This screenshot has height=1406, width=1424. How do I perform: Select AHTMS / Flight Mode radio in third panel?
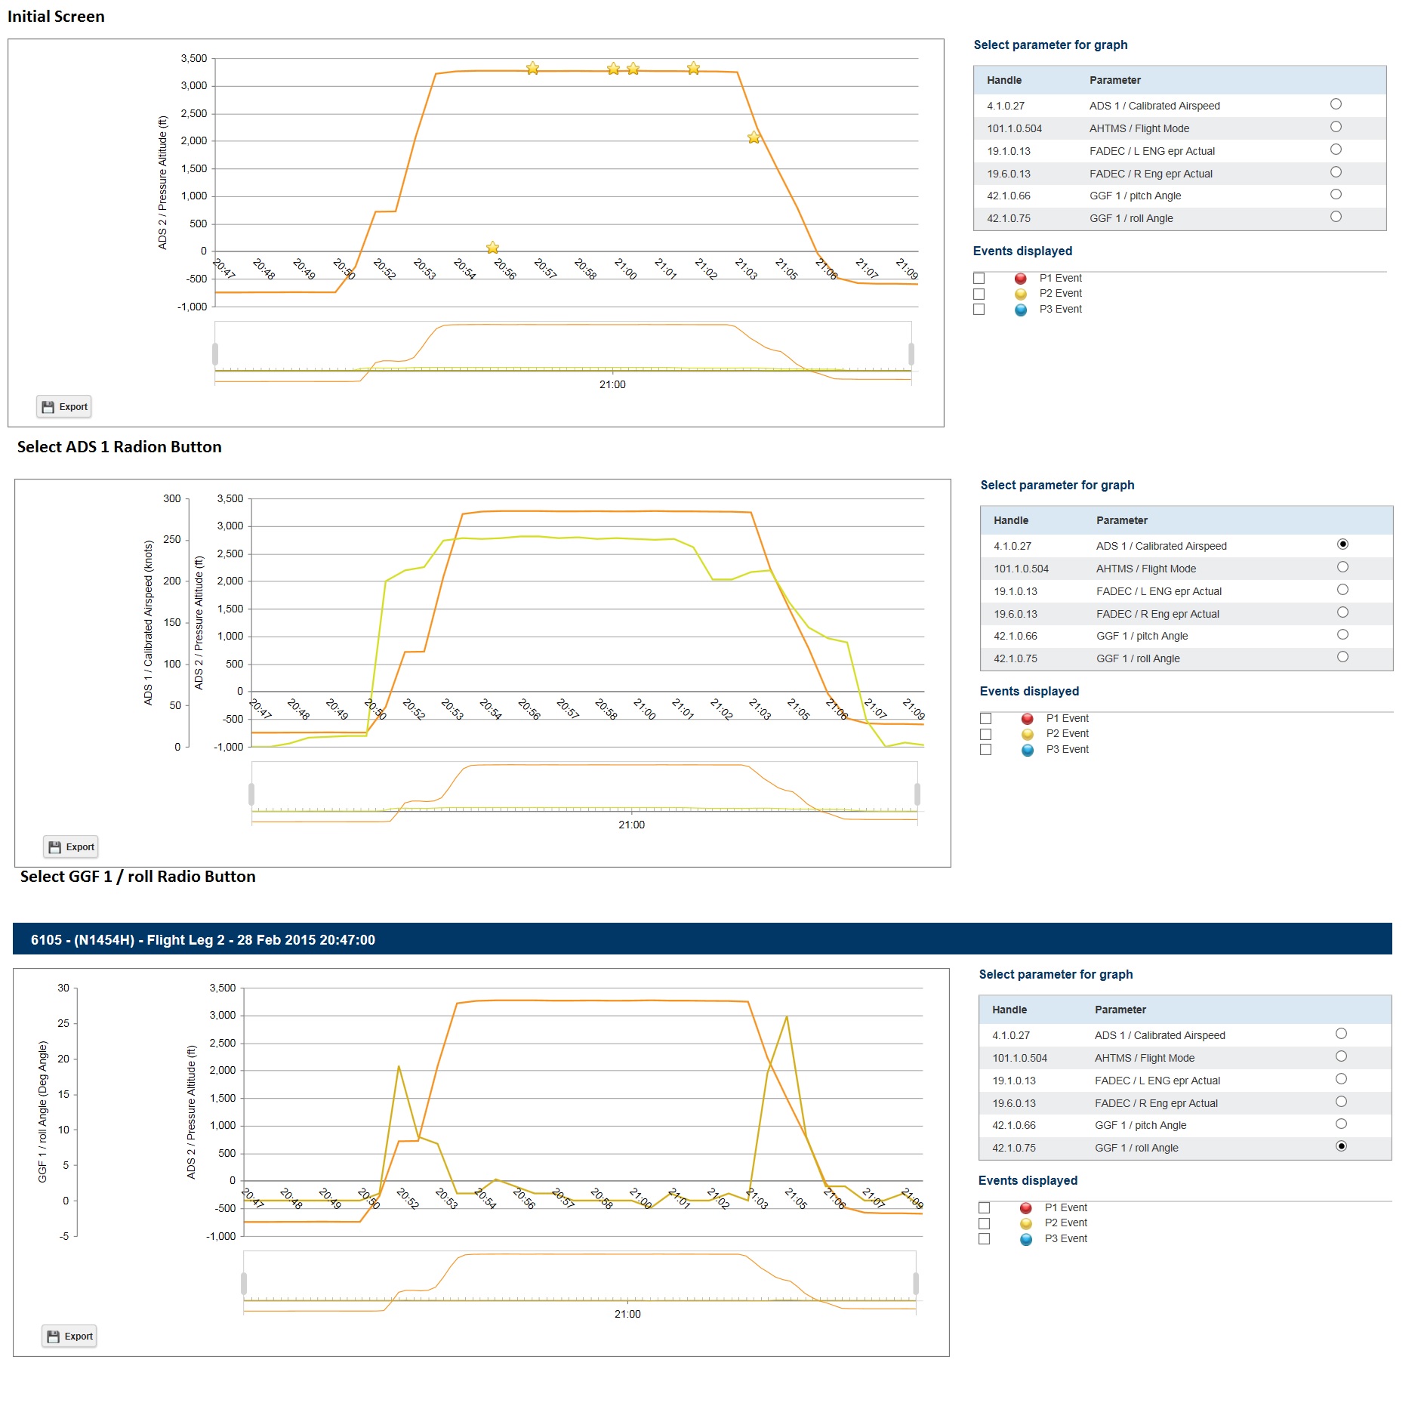pyautogui.click(x=1341, y=1056)
